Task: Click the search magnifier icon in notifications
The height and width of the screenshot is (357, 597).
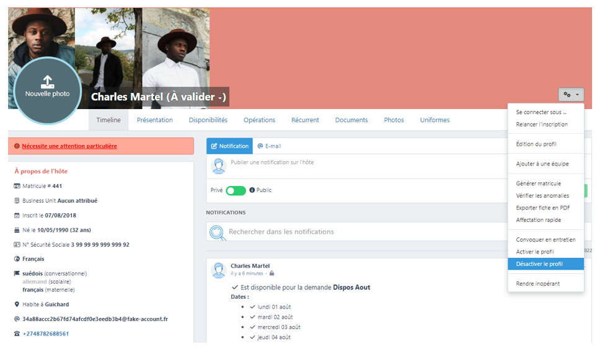Action: click(218, 232)
